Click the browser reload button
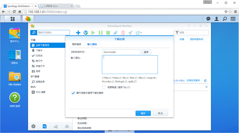Screen dimensions: 239x133 (x=14, y=12)
